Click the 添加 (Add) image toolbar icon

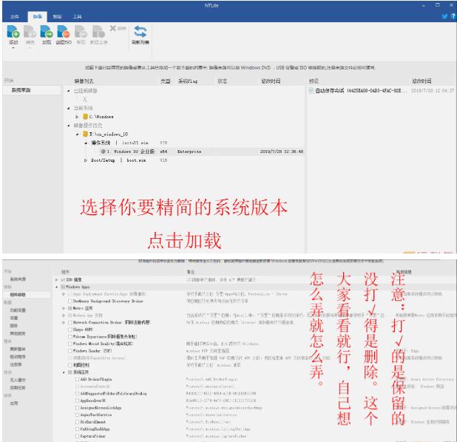click(x=13, y=32)
